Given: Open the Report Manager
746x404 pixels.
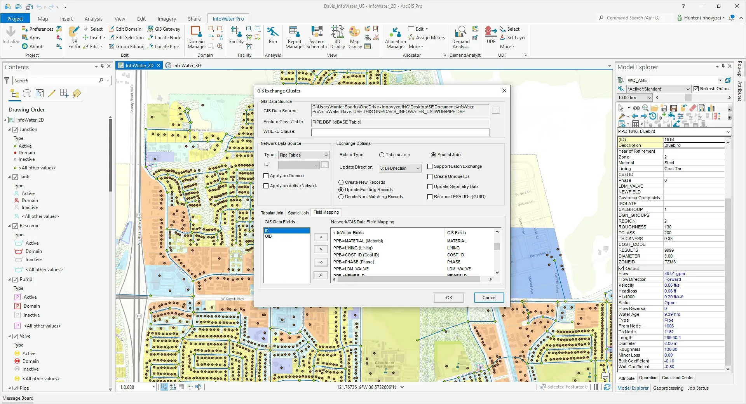Looking at the screenshot, I should pyautogui.click(x=295, y=37).
